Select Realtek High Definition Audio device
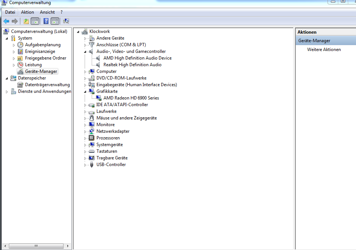This screenshot has width=356, height=250. click(x=132, y=65)
